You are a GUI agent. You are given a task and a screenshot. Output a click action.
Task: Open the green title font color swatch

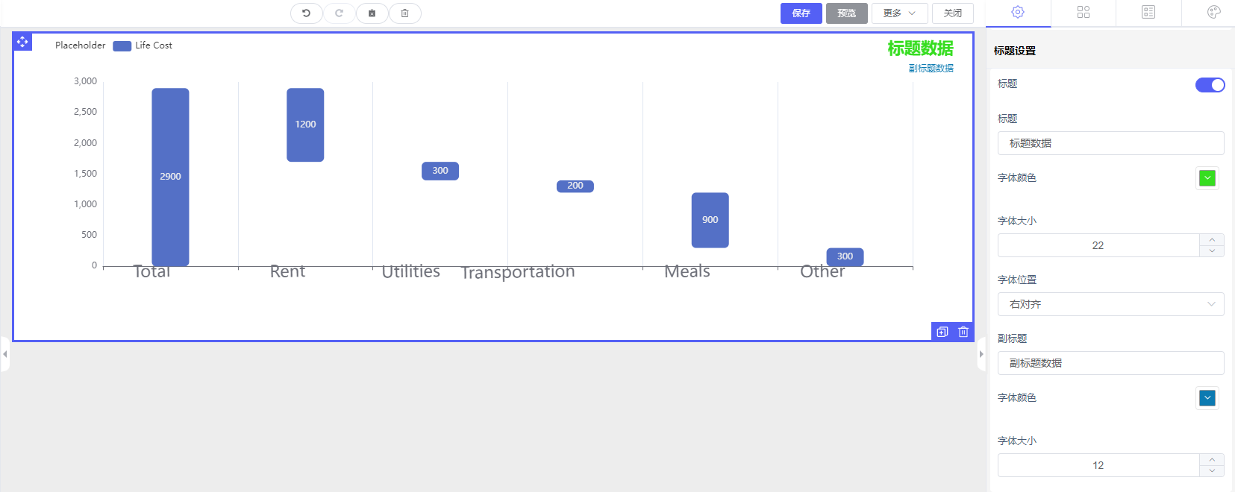click(1207, 178)
